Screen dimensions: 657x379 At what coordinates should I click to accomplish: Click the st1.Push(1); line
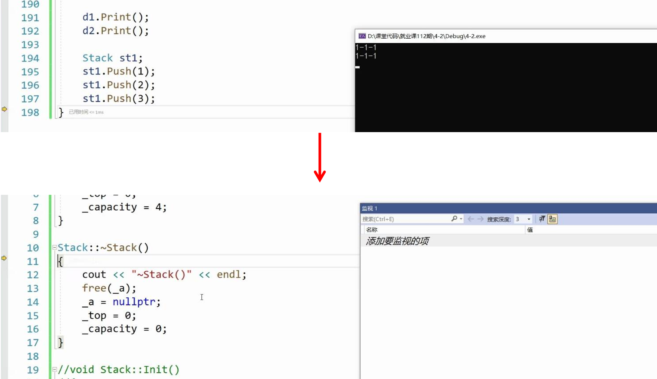pyautogui.click(x=119, y=71)
